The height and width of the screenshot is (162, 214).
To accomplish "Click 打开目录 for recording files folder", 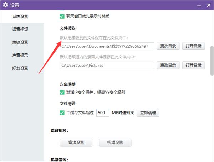I will point(193,65).
